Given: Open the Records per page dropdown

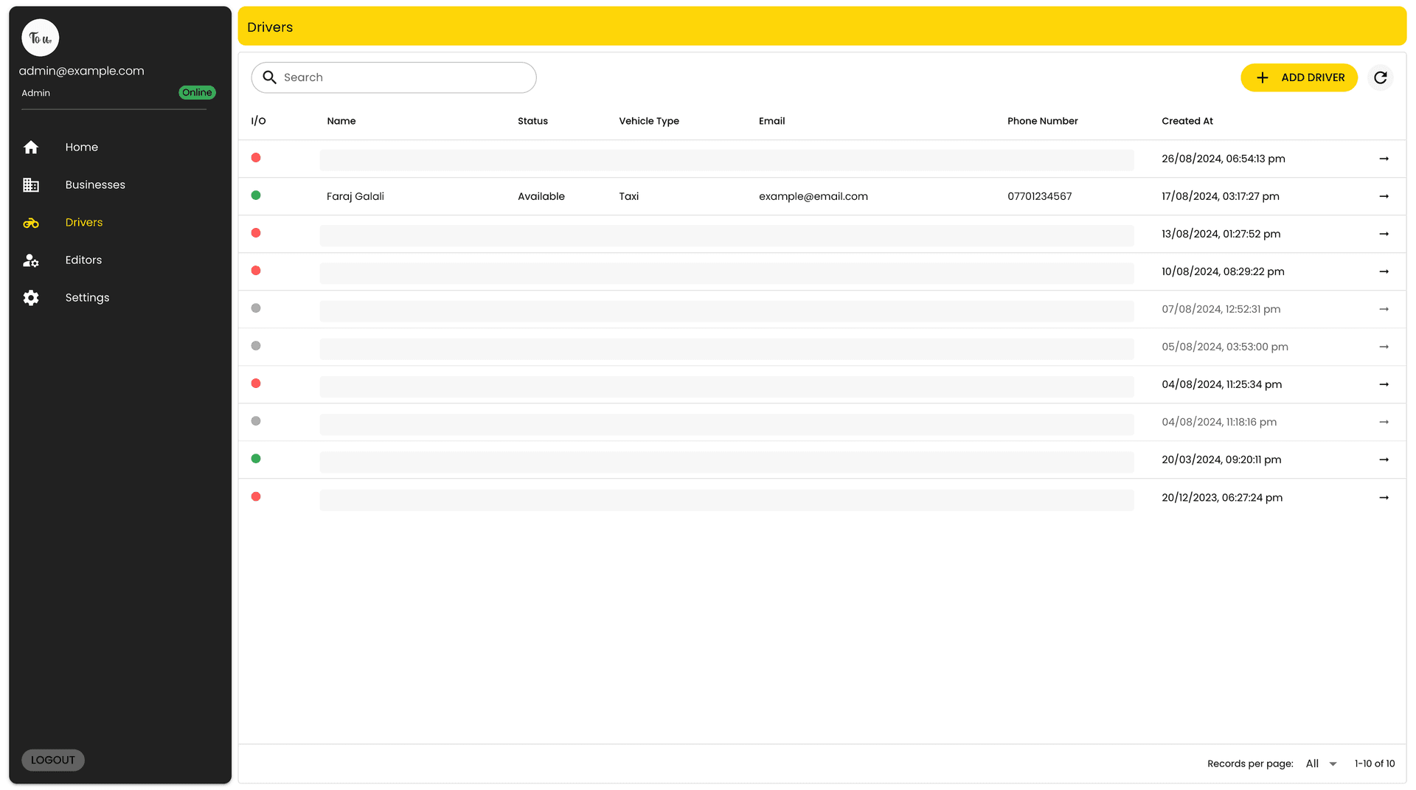Looking at the screenshot, I should coord(1321,763).
